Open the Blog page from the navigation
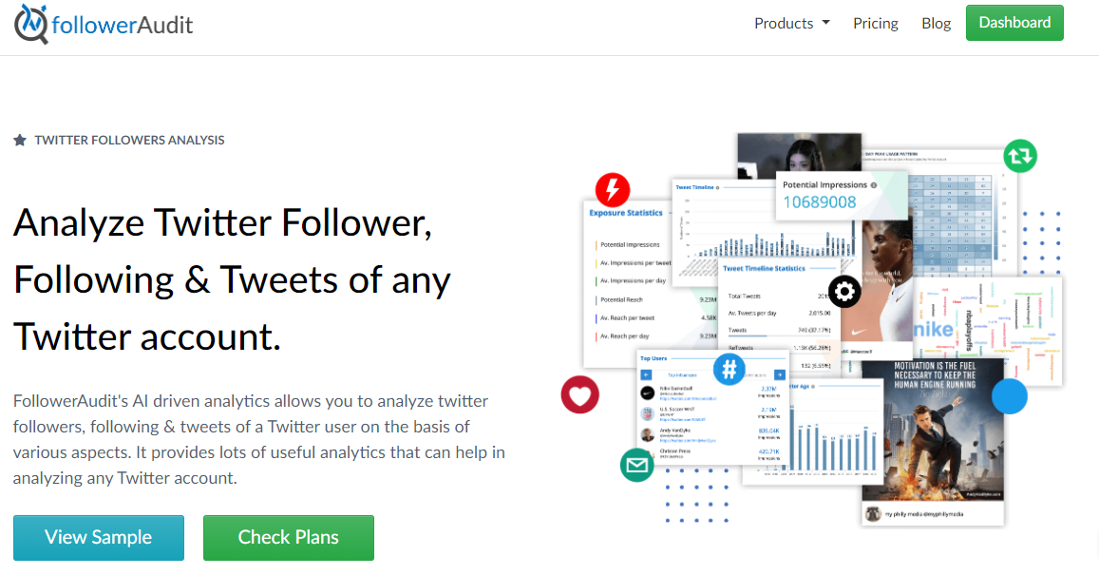The height and width of the screenshot is (575, 1099). click(x=936, y=23)
